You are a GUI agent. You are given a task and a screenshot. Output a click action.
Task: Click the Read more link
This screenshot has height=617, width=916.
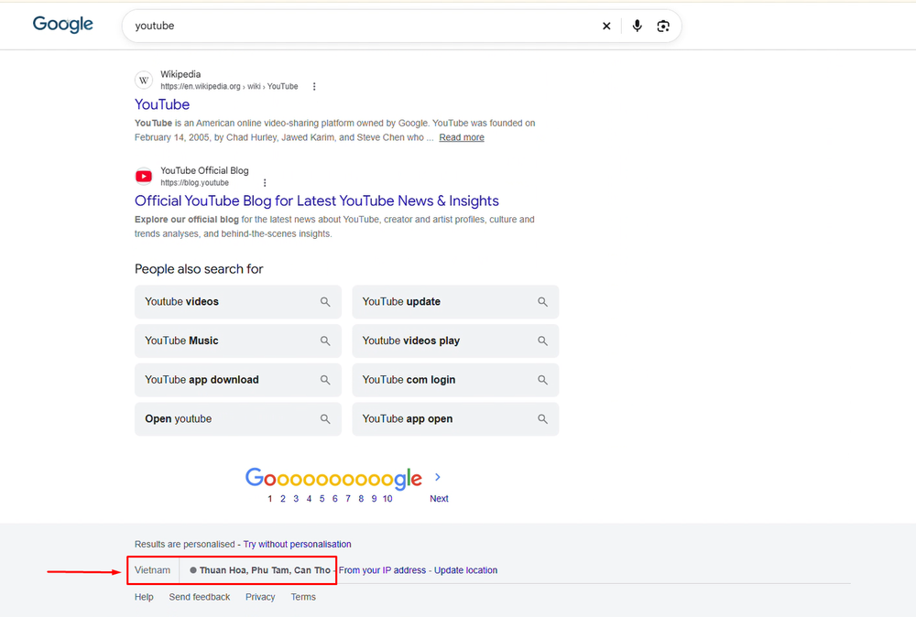462,137
